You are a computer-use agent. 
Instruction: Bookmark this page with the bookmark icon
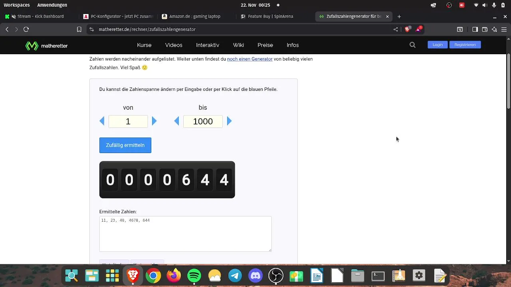point(79,29)
